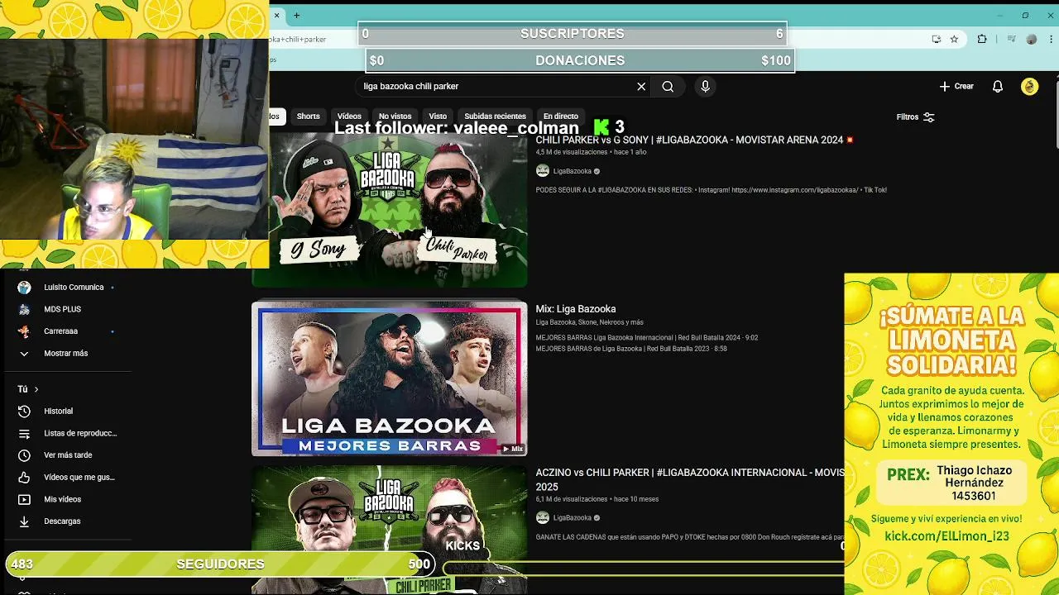
Task: Open LigaBazooka channel under the first video
Action: [572, 171]
